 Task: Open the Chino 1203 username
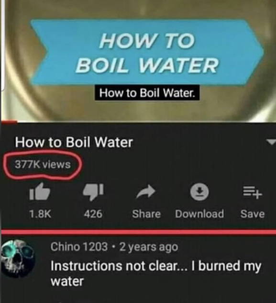point(79,247)
